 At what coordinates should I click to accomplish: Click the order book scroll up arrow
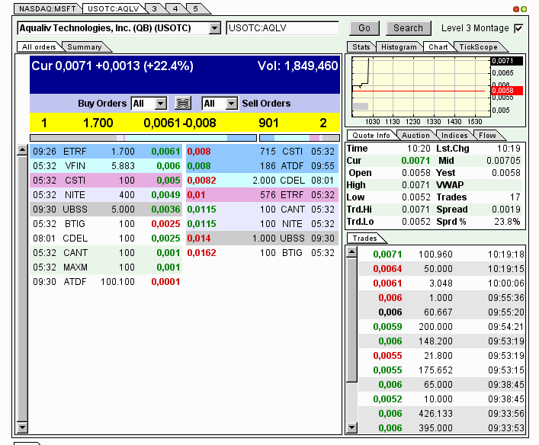[22, 150]
